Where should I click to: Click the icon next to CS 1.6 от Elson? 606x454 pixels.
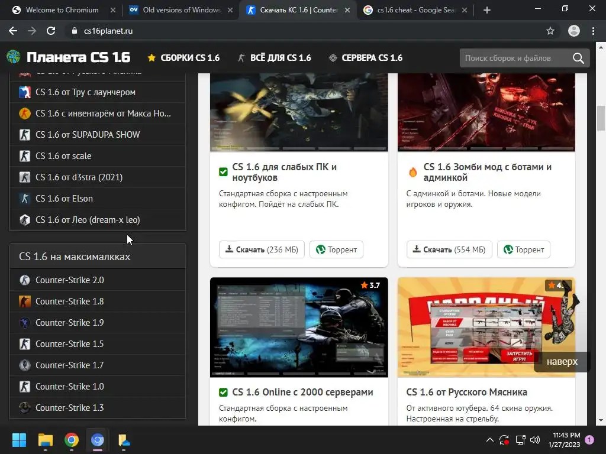click(25, 199)
